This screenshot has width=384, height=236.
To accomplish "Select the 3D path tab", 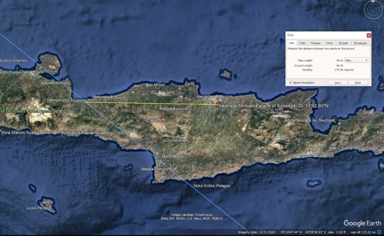I will coord(343,43).
